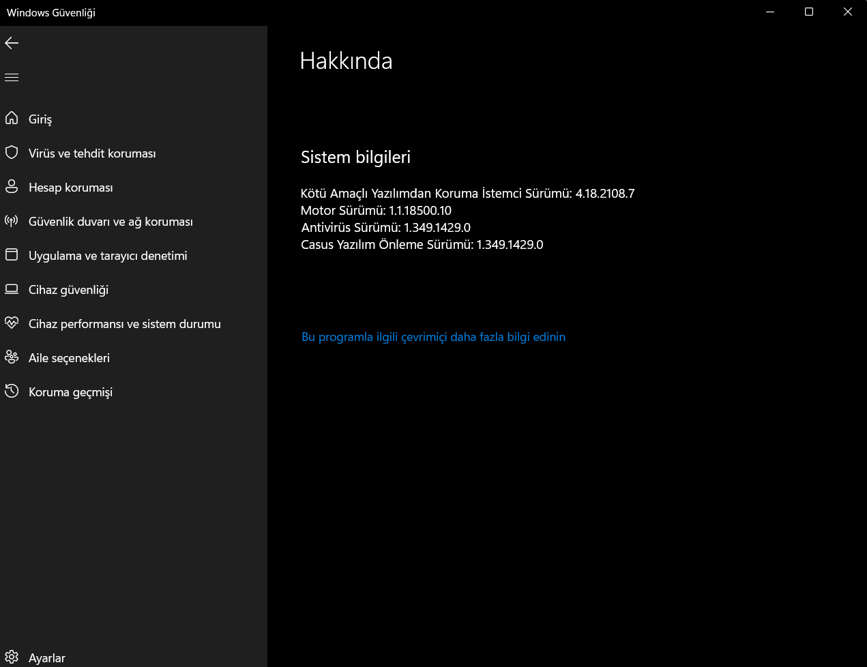Click the Motor Sürümü 1.1.18500.10 line
Viewport: 867px width, 667px height.
[x=376, y=211]
